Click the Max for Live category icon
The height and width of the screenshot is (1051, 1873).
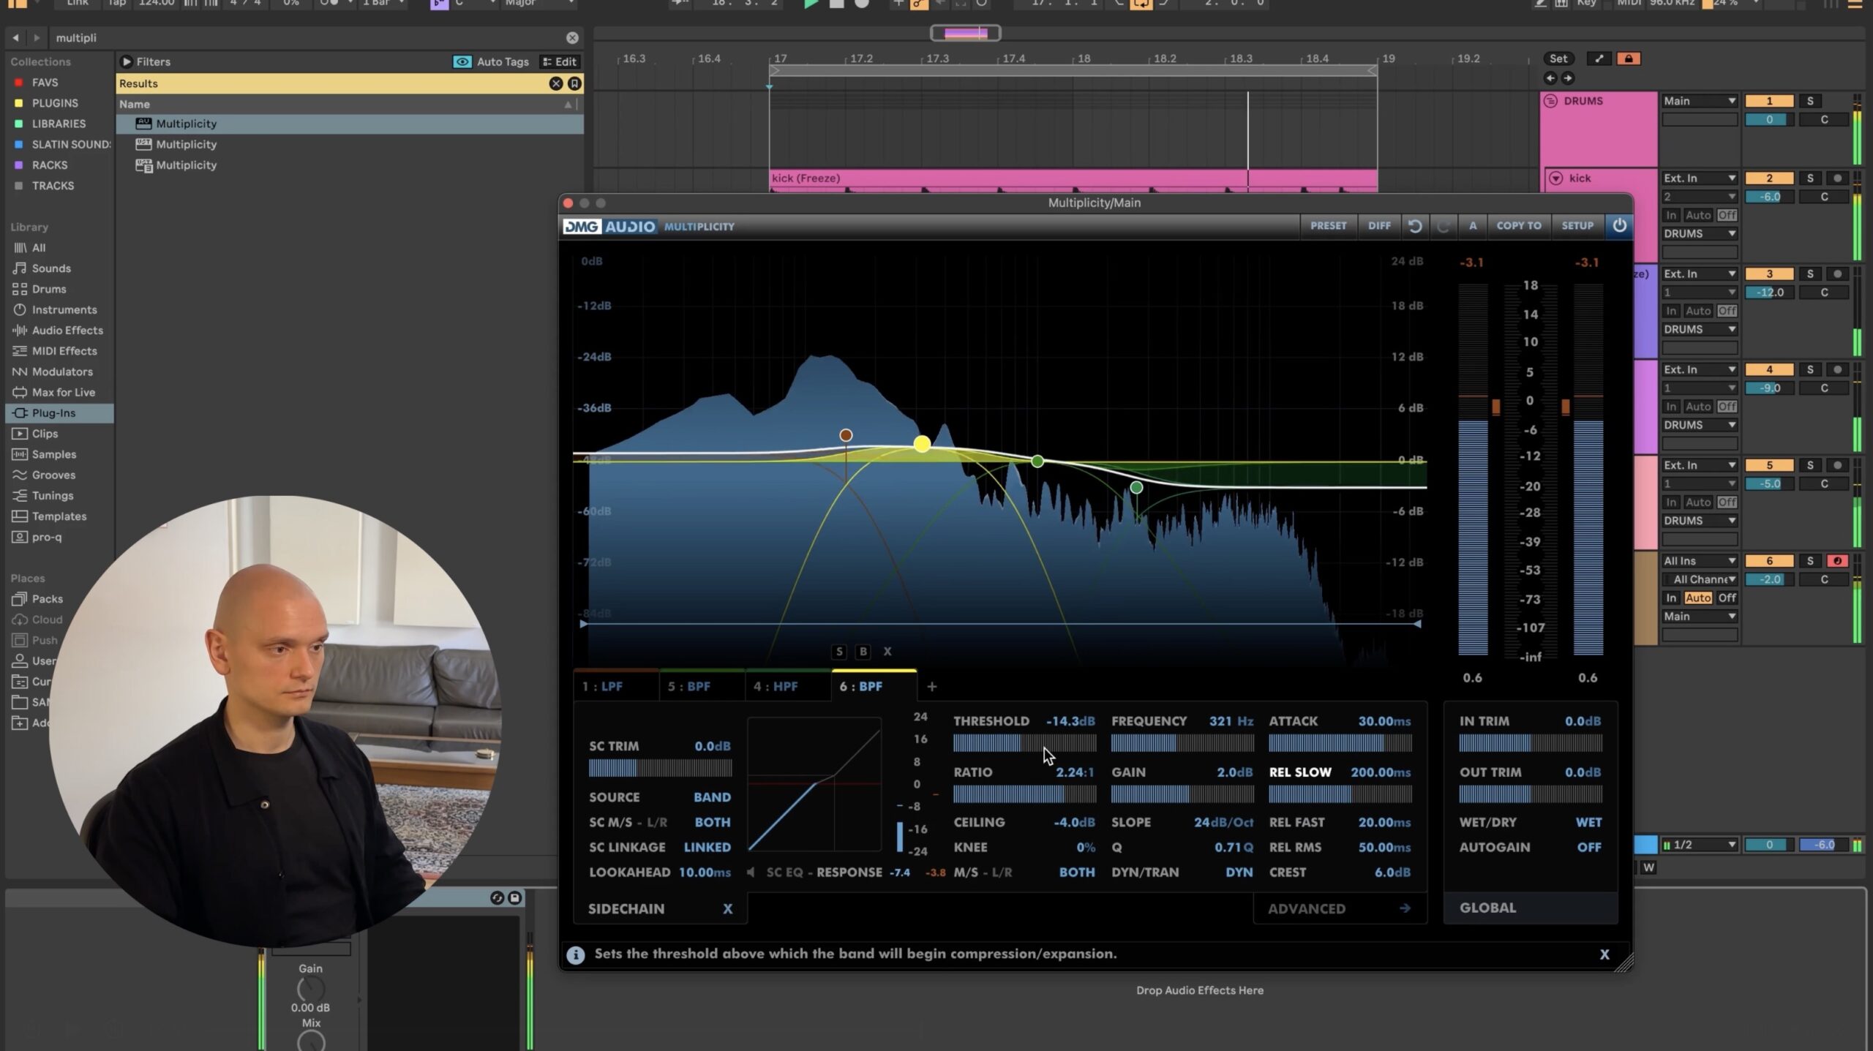tap(20, 392)
